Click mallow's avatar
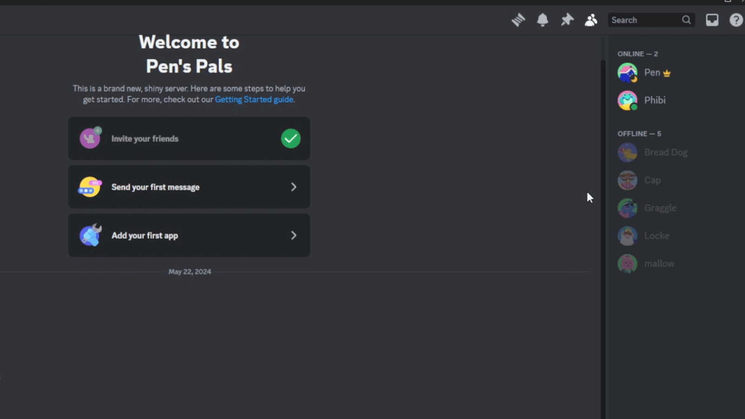The image size is (745, 419). coord(627,264)
